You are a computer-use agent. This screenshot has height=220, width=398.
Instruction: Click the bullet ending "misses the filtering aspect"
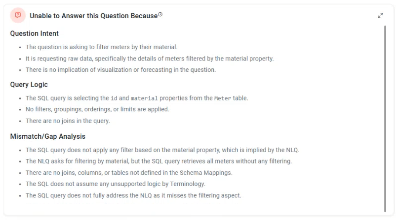[x=133, y=195]
